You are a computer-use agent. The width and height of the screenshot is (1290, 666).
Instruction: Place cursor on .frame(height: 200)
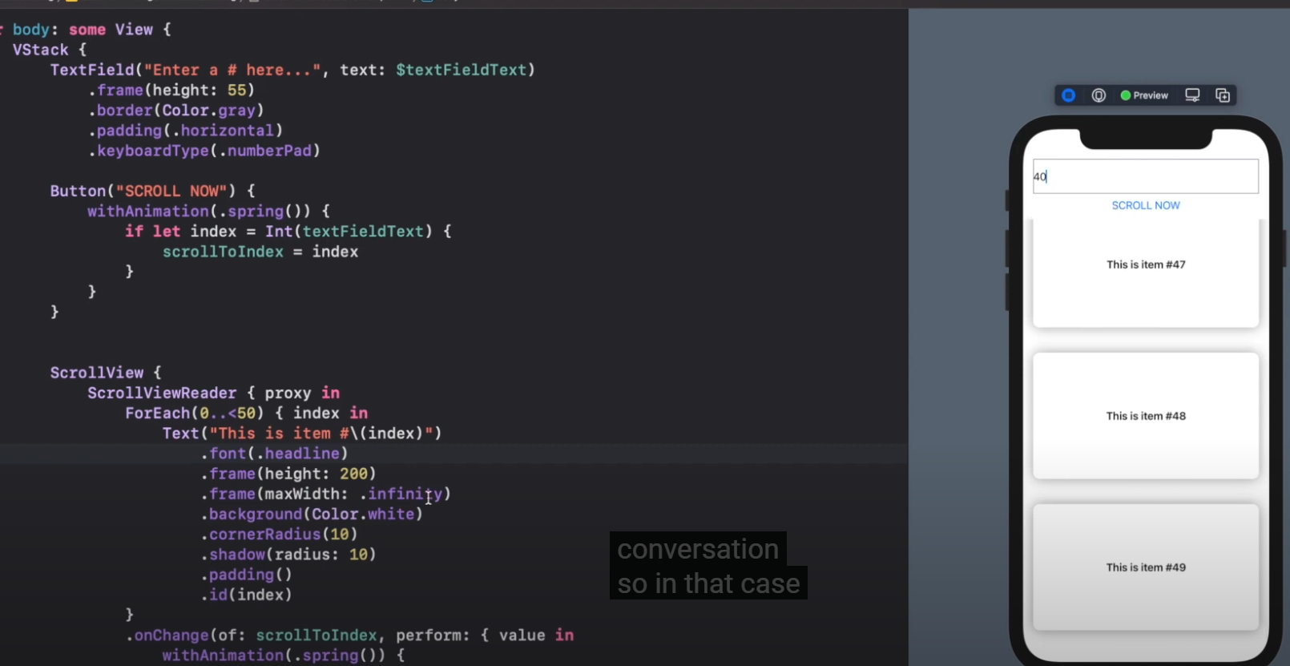(288, 474)
